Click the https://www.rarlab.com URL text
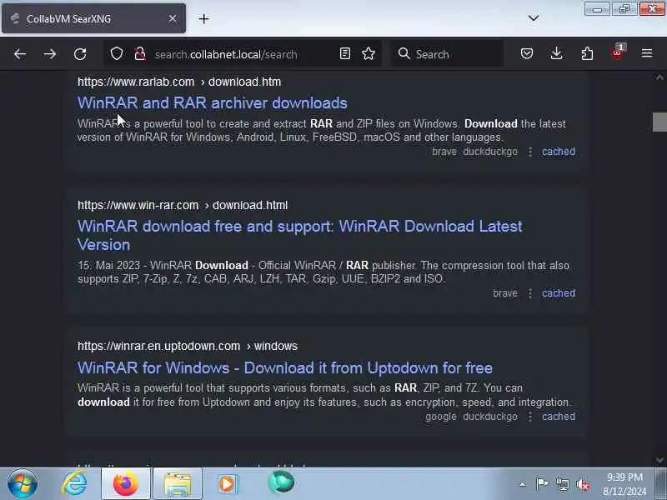The image size is (667, 500). (136, 82)
